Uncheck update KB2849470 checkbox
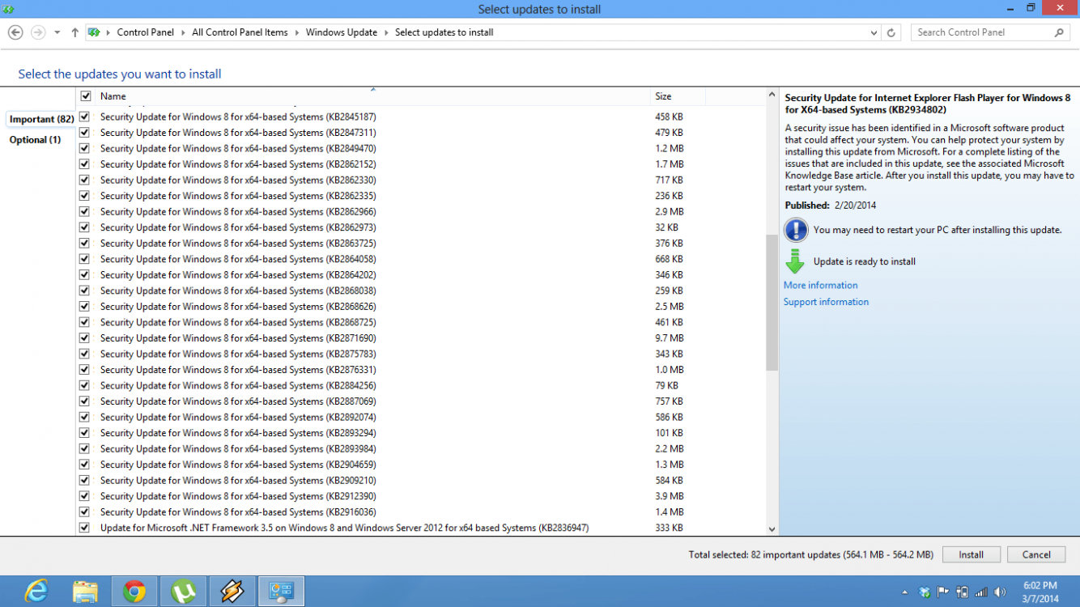The height and width of the screenshot is (607, 1080). click(x=85, y=148)
